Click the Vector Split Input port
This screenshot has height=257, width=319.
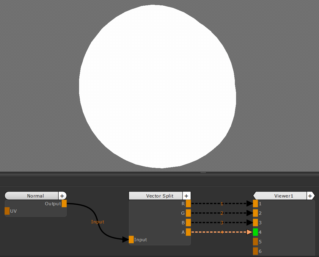coord(131,239)
